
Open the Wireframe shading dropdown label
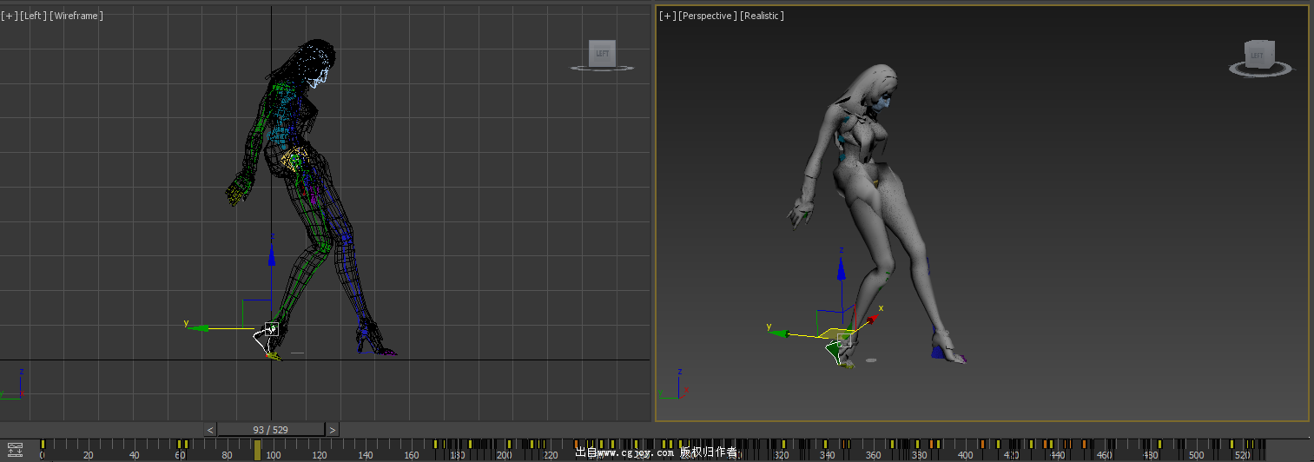[76, 16]
